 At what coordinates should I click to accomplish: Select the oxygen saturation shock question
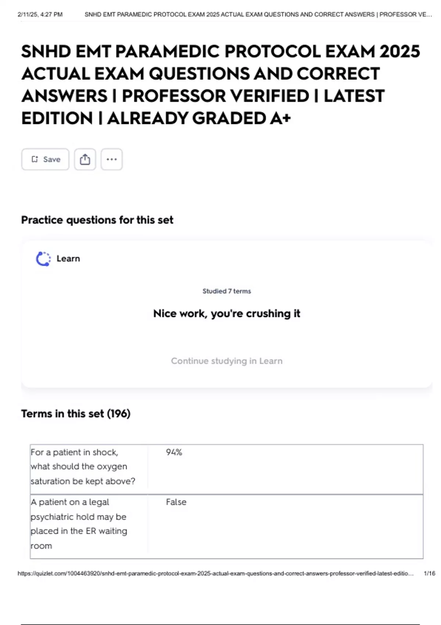pos(83,467)
